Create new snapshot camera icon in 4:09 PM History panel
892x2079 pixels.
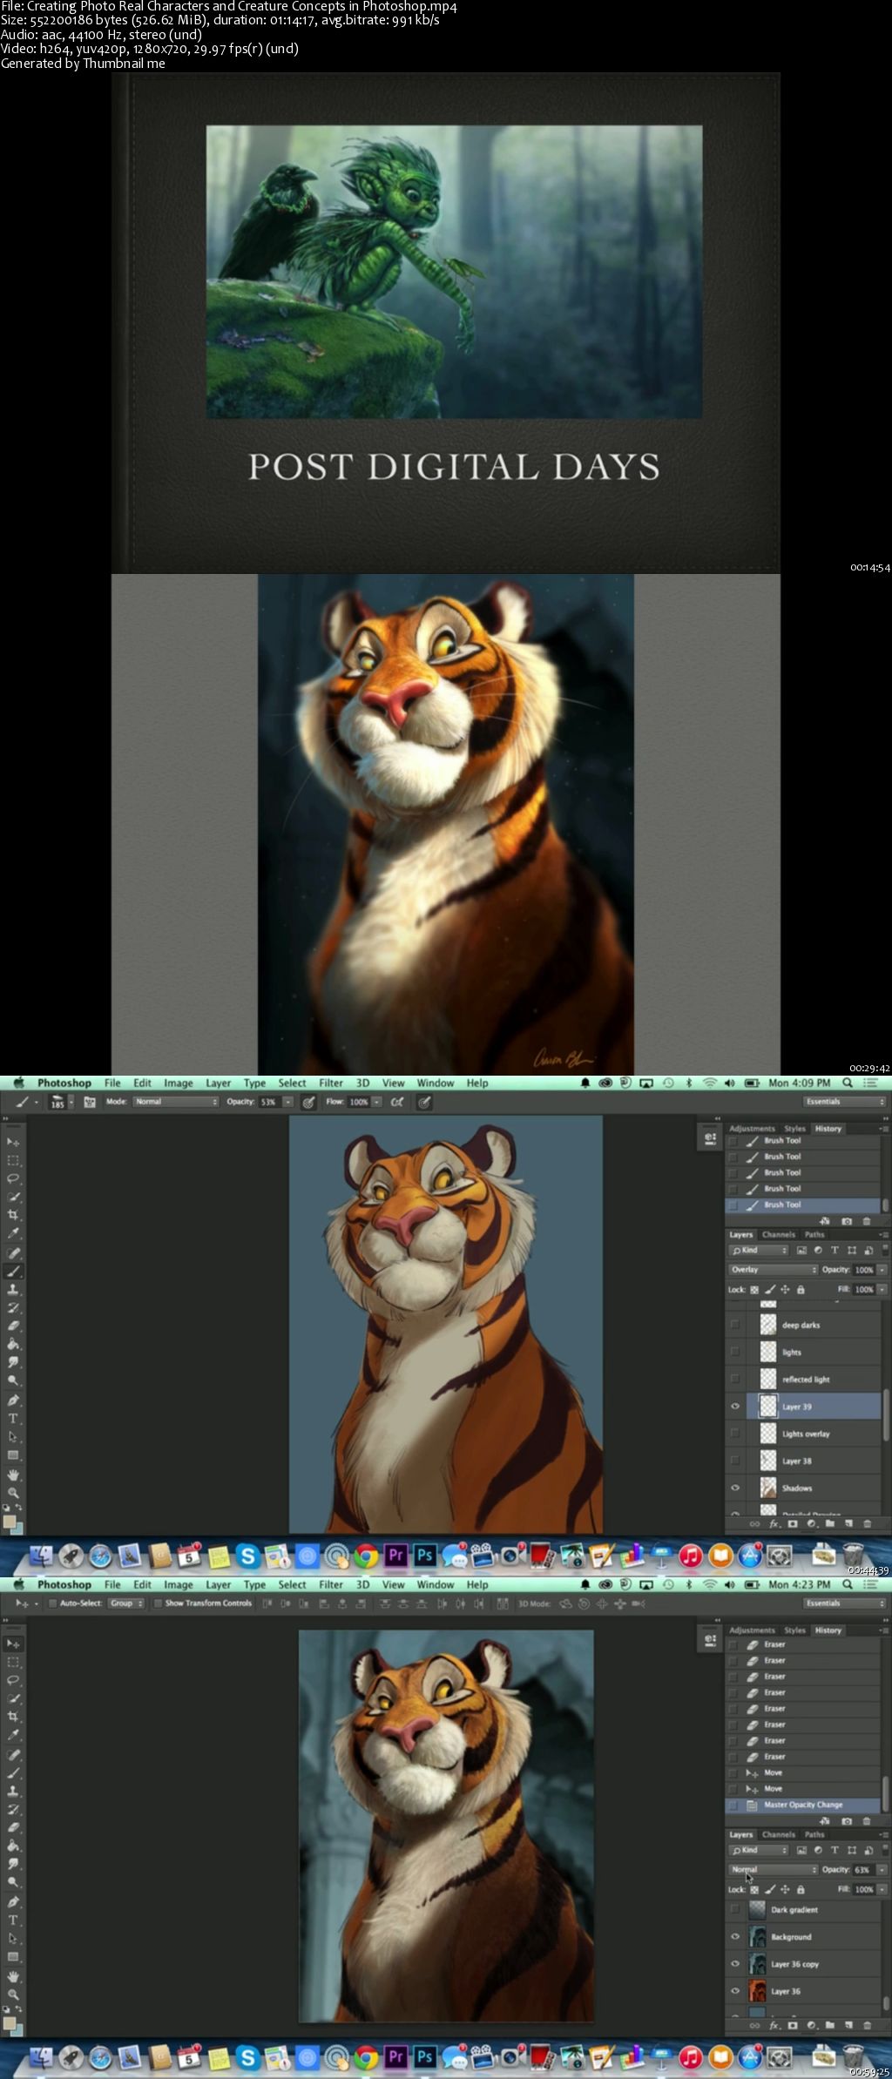(x=847, y=1221)
